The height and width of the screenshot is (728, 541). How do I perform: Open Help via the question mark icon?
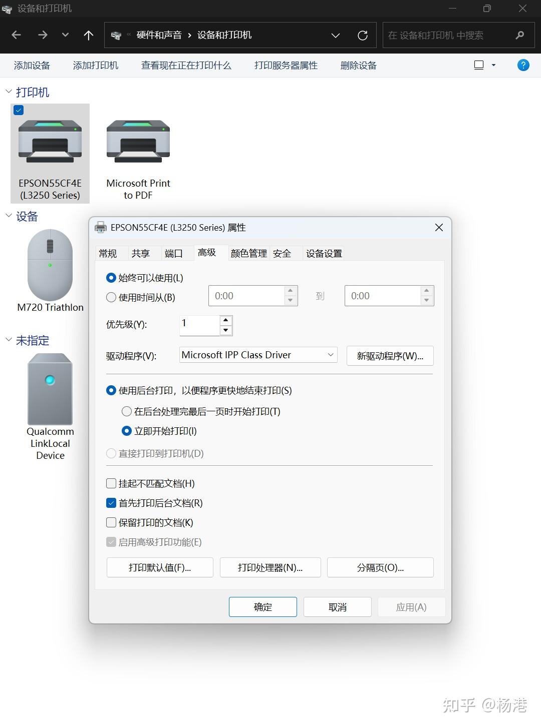[x=523, y=65]
